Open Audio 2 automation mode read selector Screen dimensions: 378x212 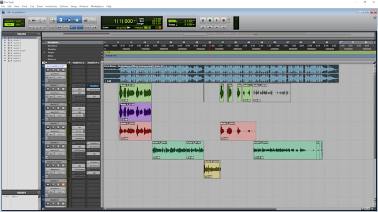pos(60,115)
